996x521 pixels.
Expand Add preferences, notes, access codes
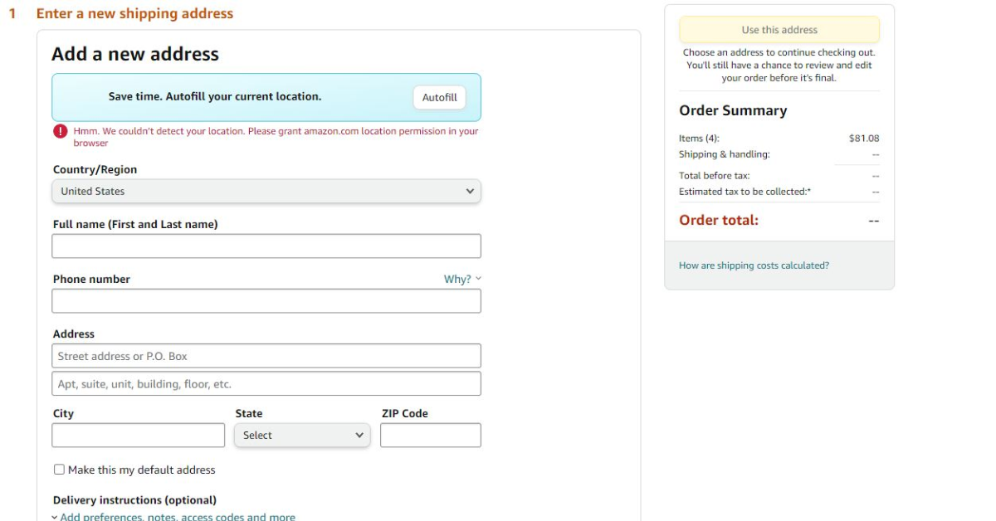click(177, 517)
